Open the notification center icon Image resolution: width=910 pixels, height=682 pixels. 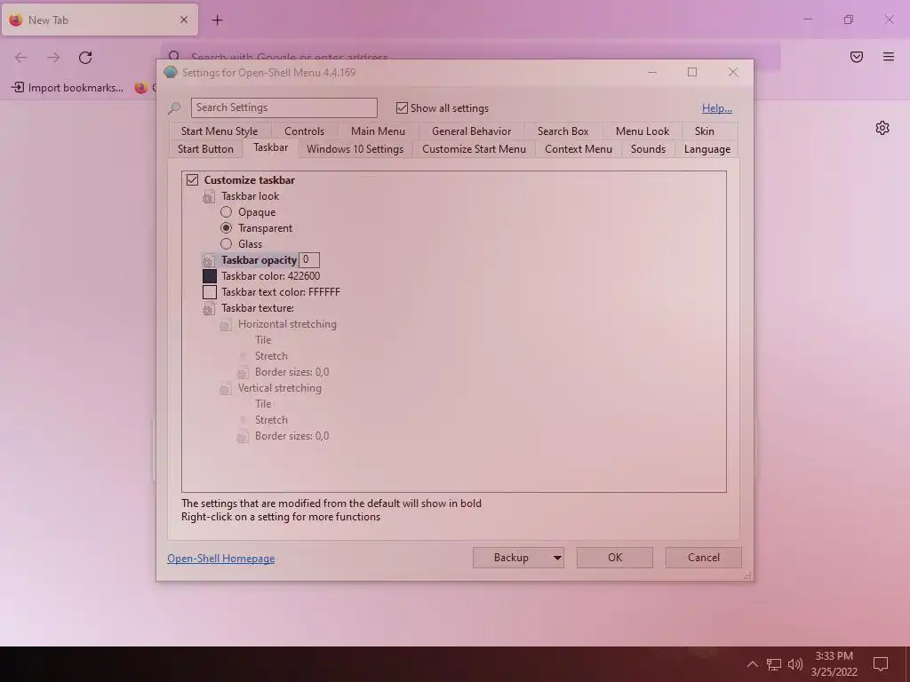(881, 664)
